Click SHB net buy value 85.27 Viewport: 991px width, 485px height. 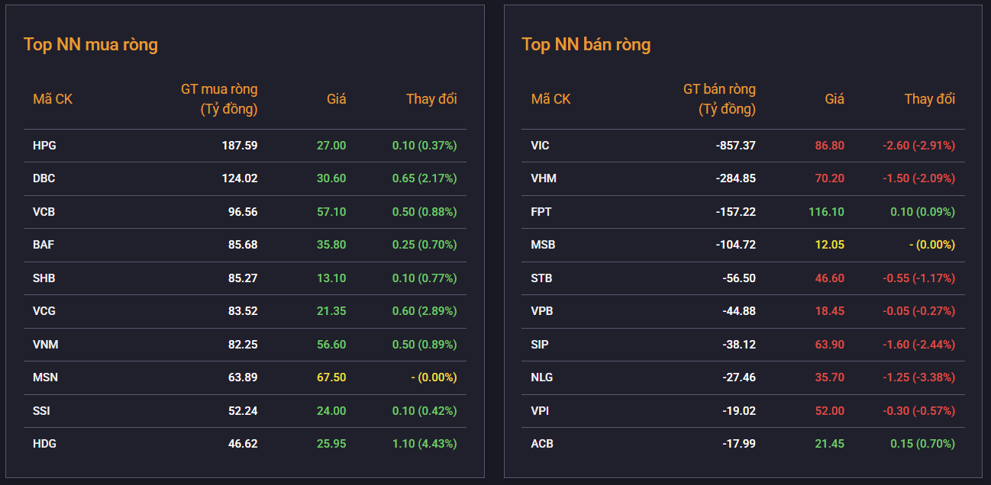(243, 278)
